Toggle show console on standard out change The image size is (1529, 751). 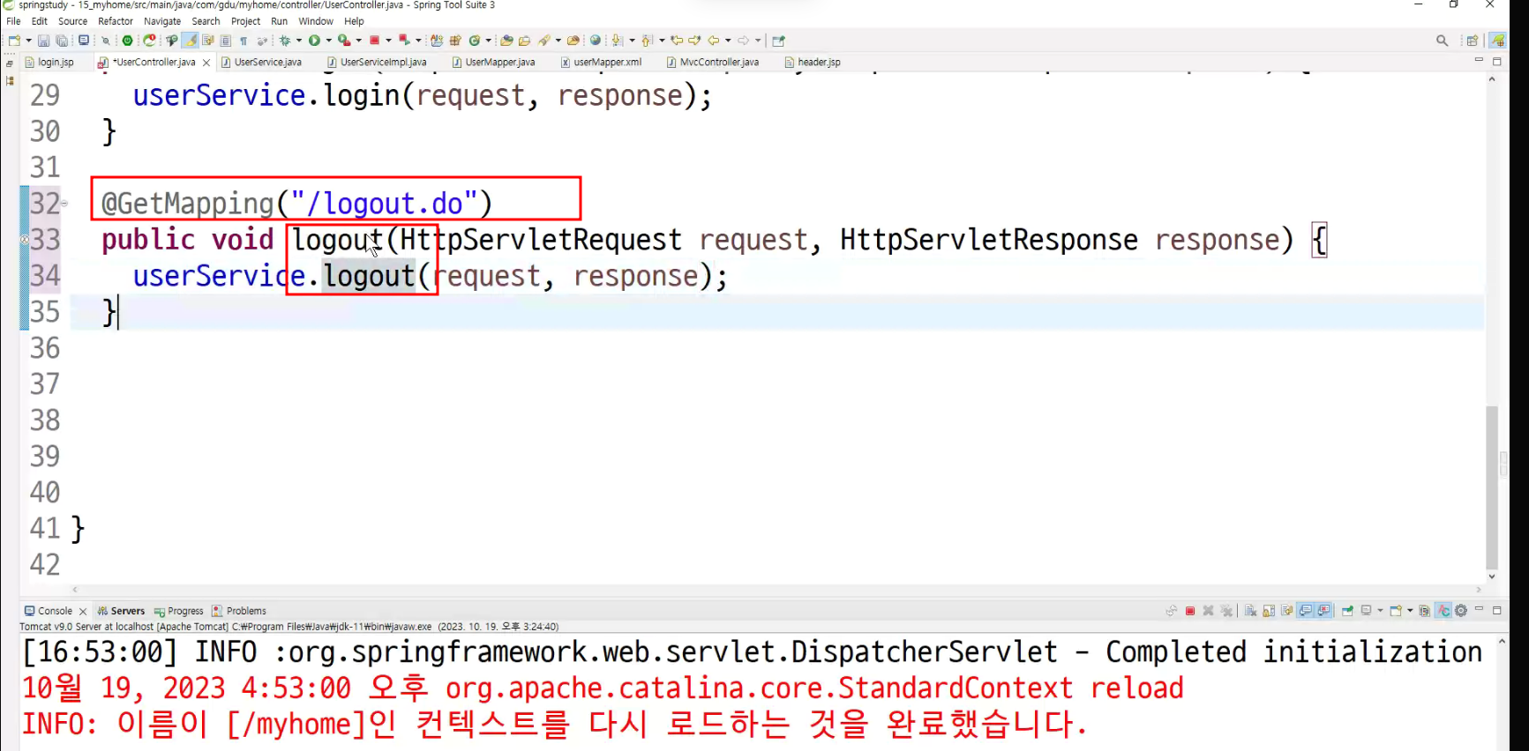click(1306, 611)
